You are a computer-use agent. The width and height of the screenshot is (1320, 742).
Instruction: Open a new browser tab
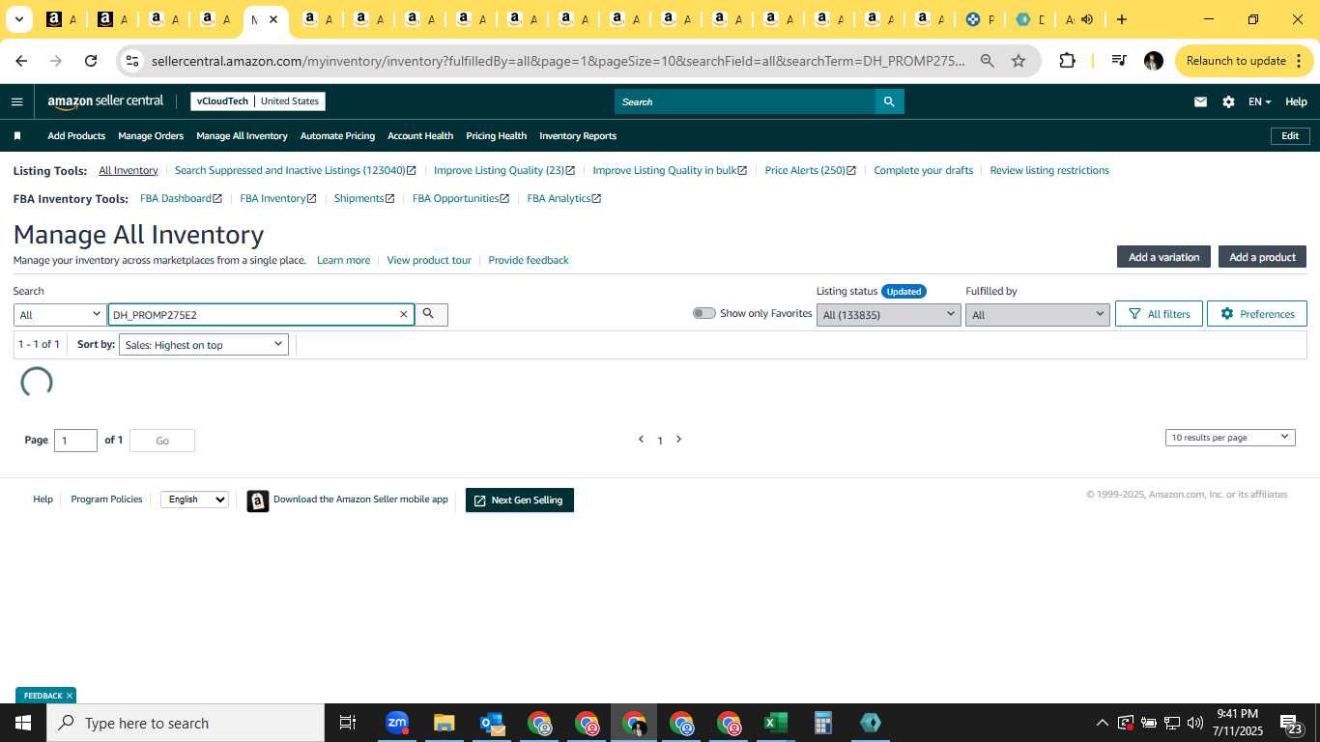[x=1122, y=19]
